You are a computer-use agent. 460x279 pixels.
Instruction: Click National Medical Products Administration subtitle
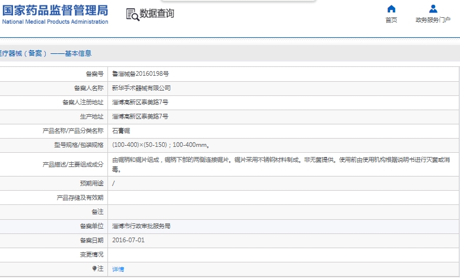click(x=55, y=22)
